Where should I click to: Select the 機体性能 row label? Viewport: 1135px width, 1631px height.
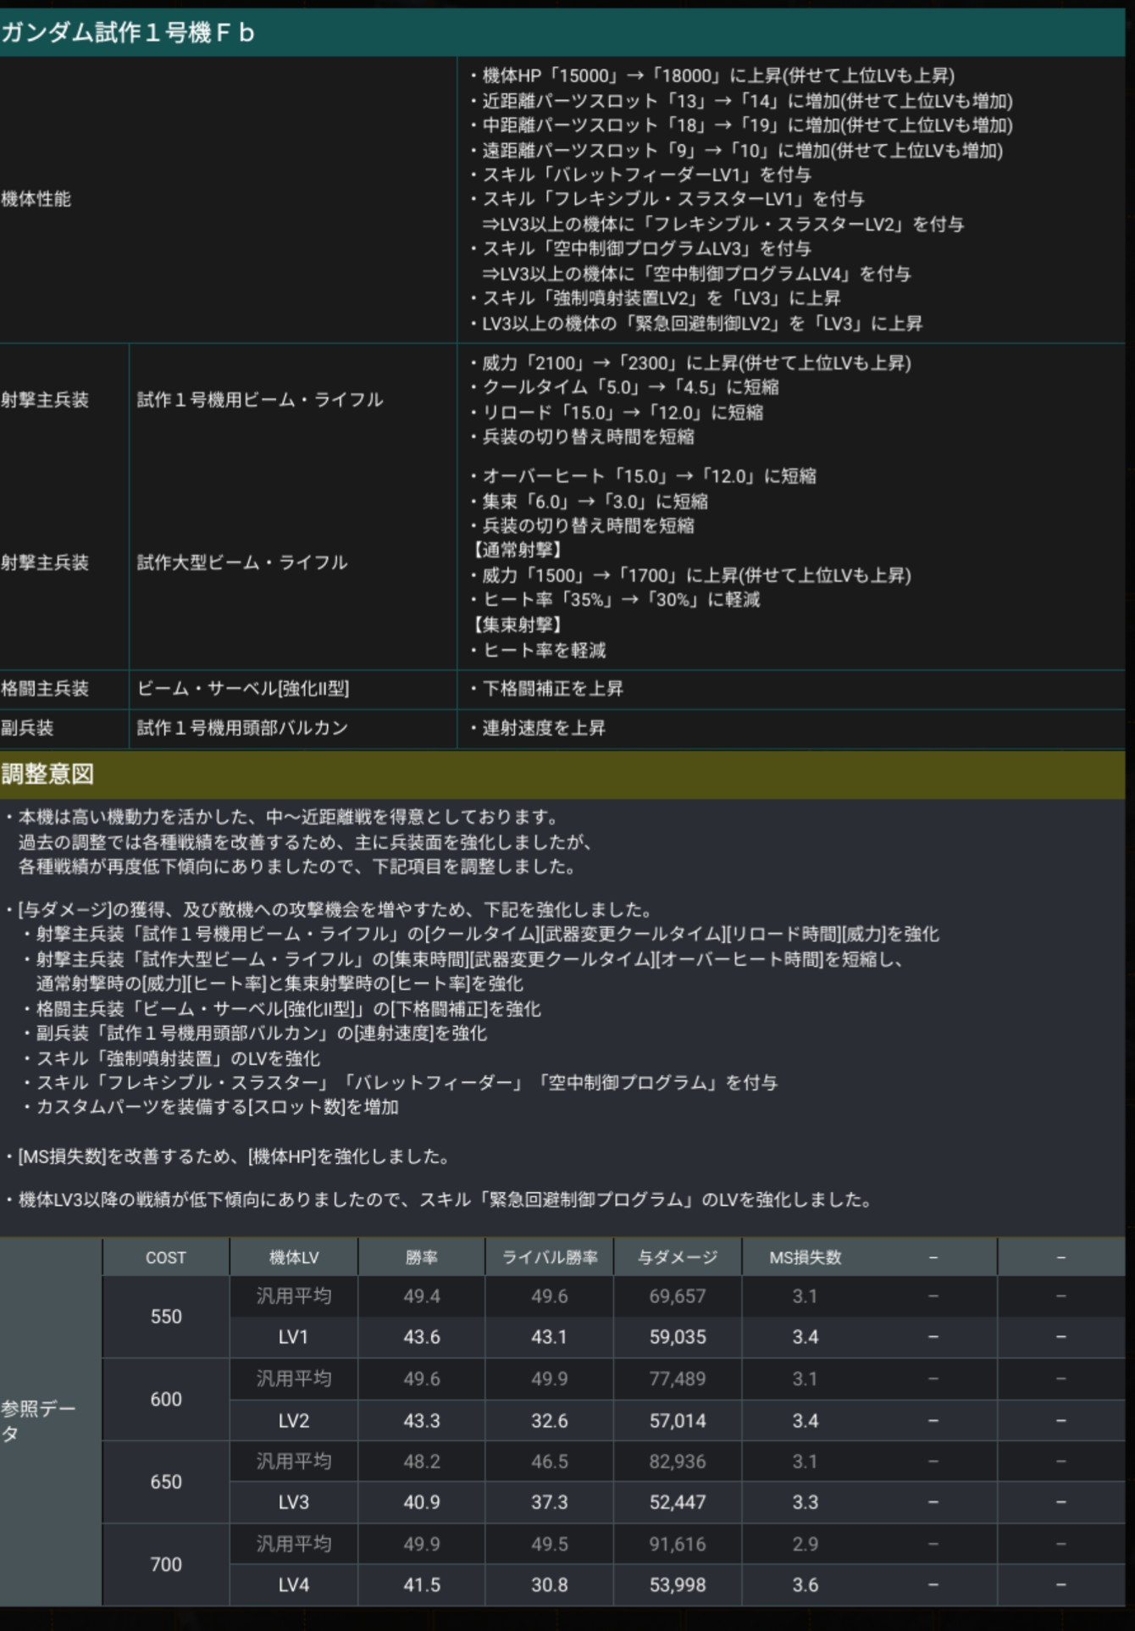[x=36, y=199]
